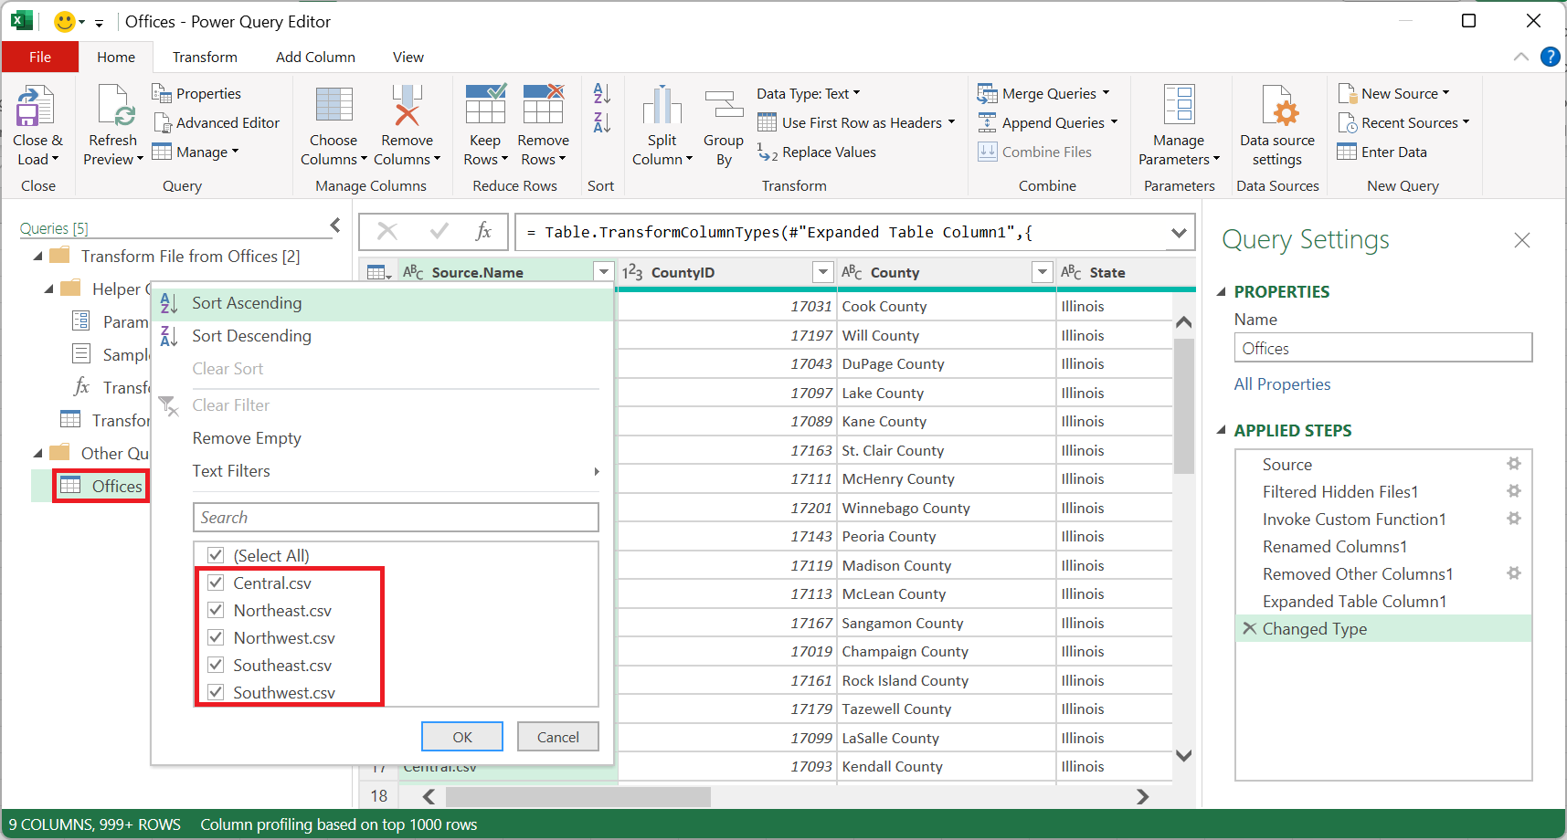Click the Group By icon
1567x840 pixels.
coord(724,105)
